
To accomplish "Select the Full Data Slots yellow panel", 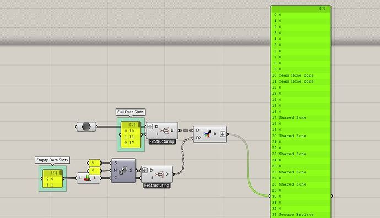I will 131,134.
